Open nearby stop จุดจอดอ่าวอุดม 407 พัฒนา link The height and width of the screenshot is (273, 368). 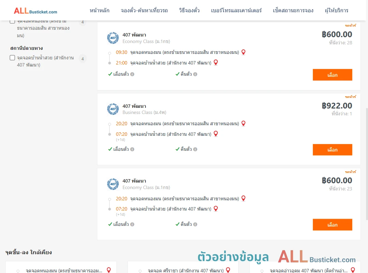309,270
